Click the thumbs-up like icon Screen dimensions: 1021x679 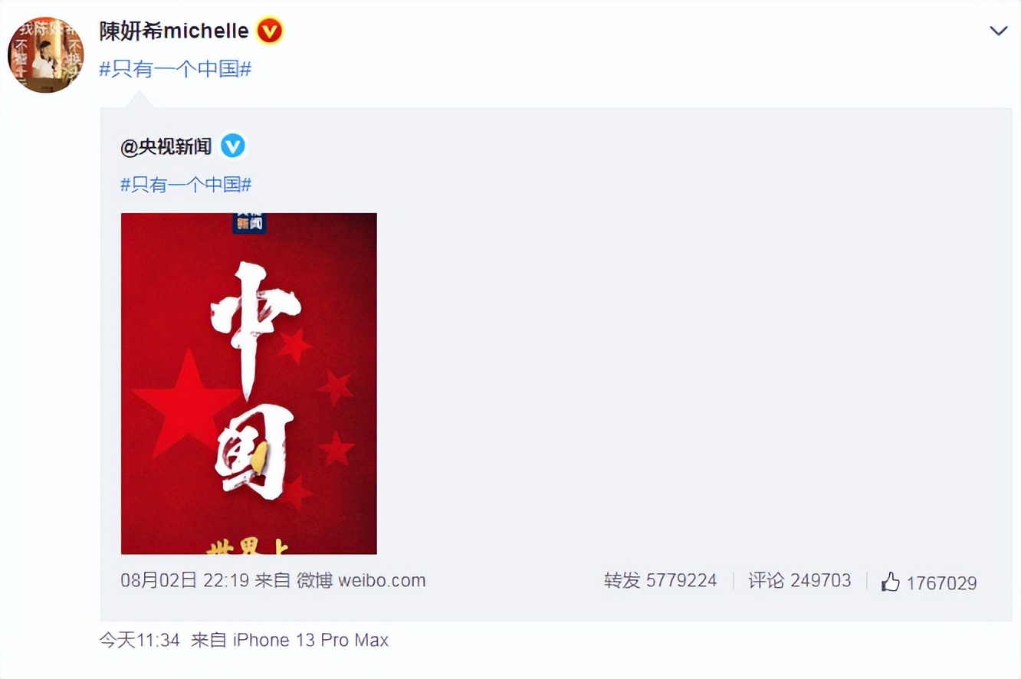[890, 582]
